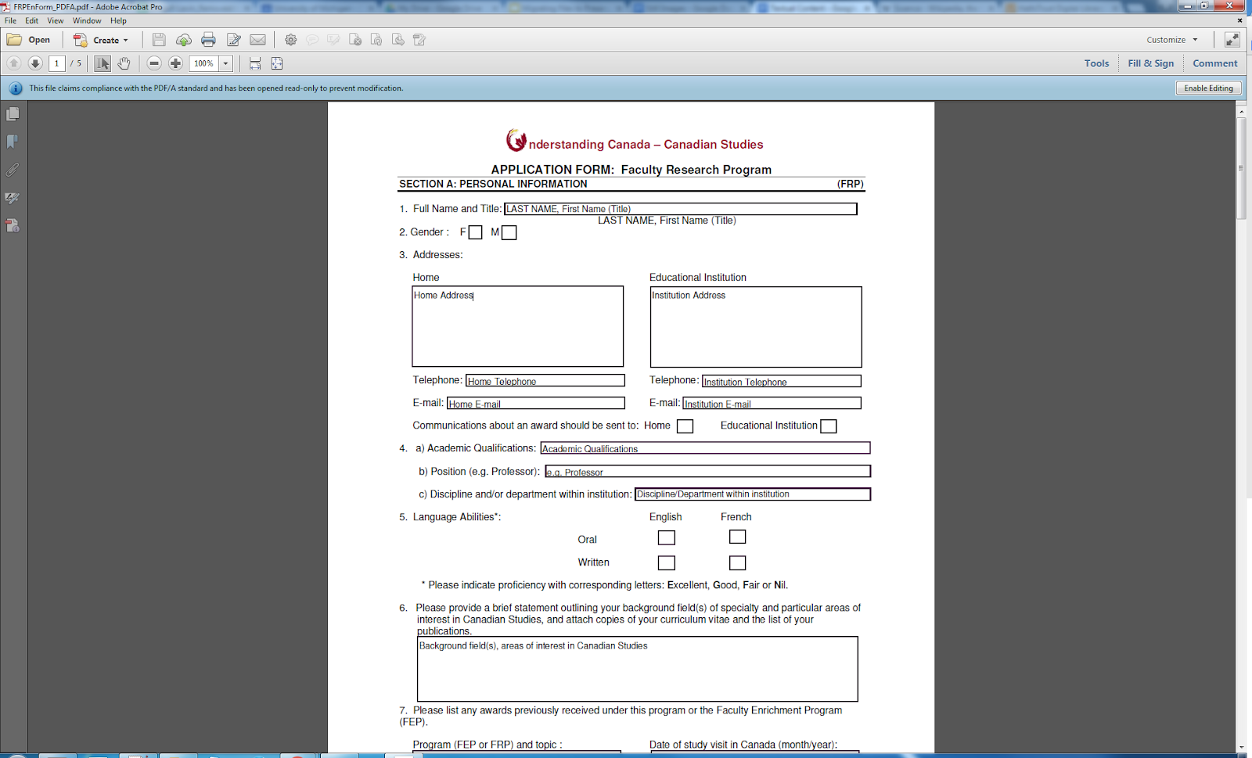This screenshot has height=758, width=1252.
Task: Open the Edit menu
Action: point(32,21)
